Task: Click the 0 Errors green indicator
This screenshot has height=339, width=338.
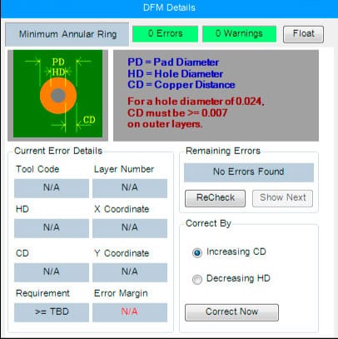Action: 165,34
